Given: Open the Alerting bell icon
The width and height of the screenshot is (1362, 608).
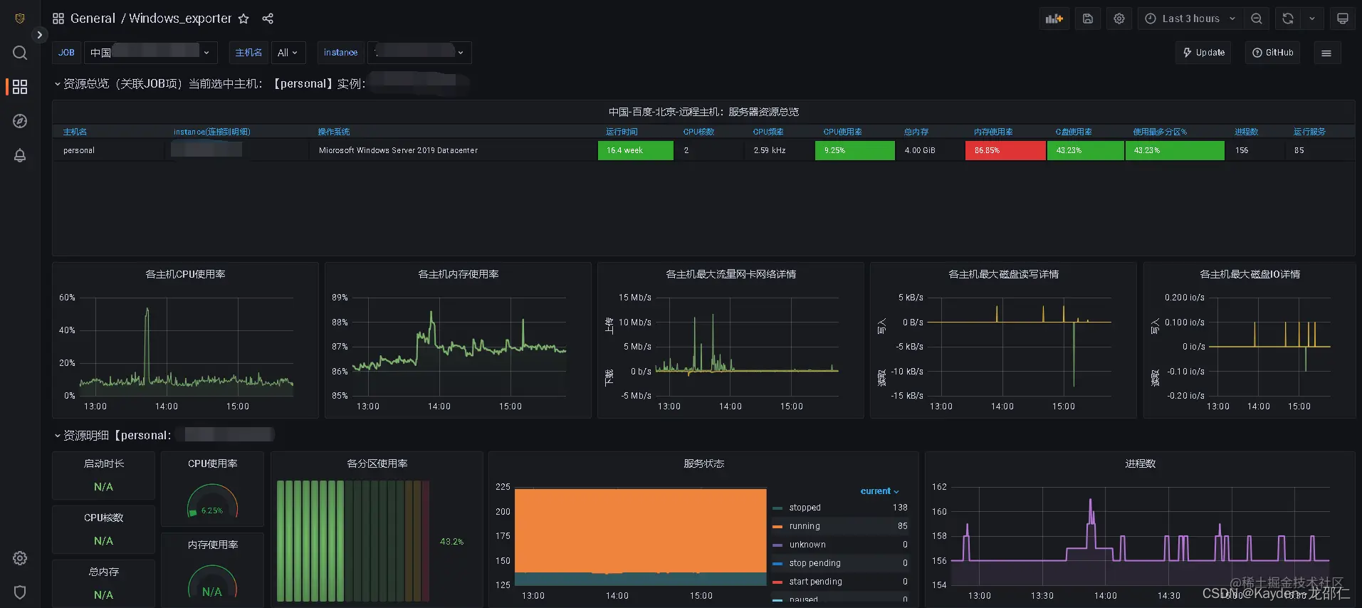Looking at the screenshot, I should [20, 155].
